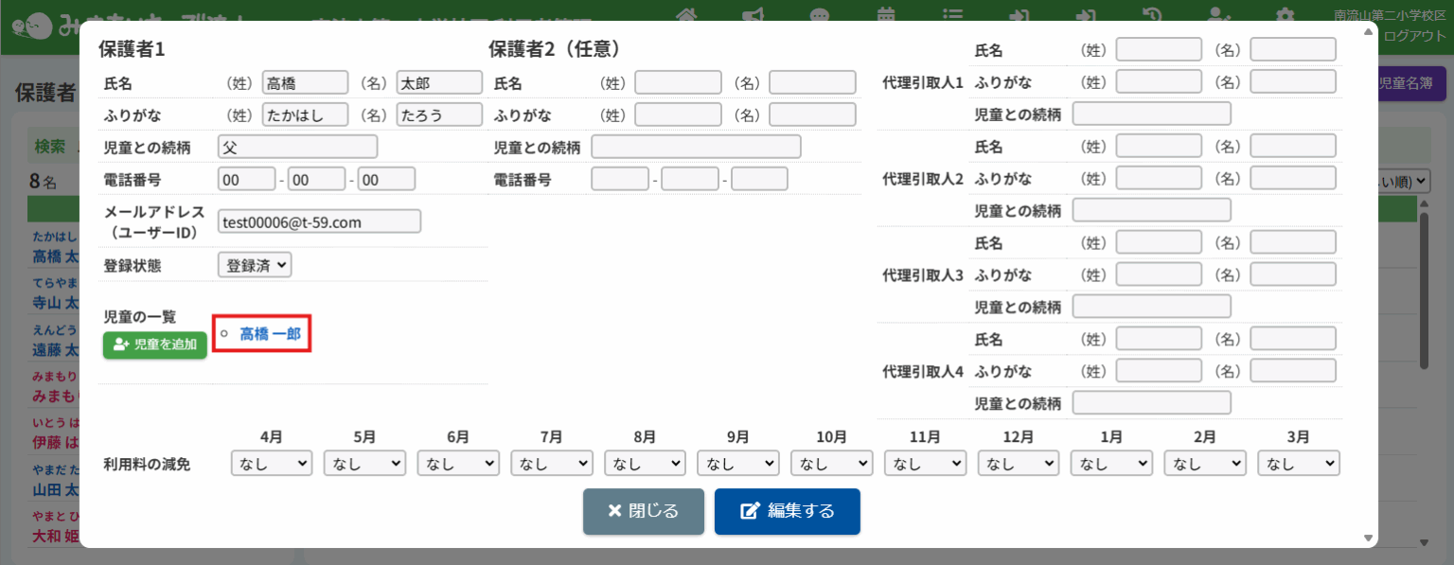This screenshot has width=1454, height=565.
Task: Open child link 高橋 一郎
Action: coord(270,333)
